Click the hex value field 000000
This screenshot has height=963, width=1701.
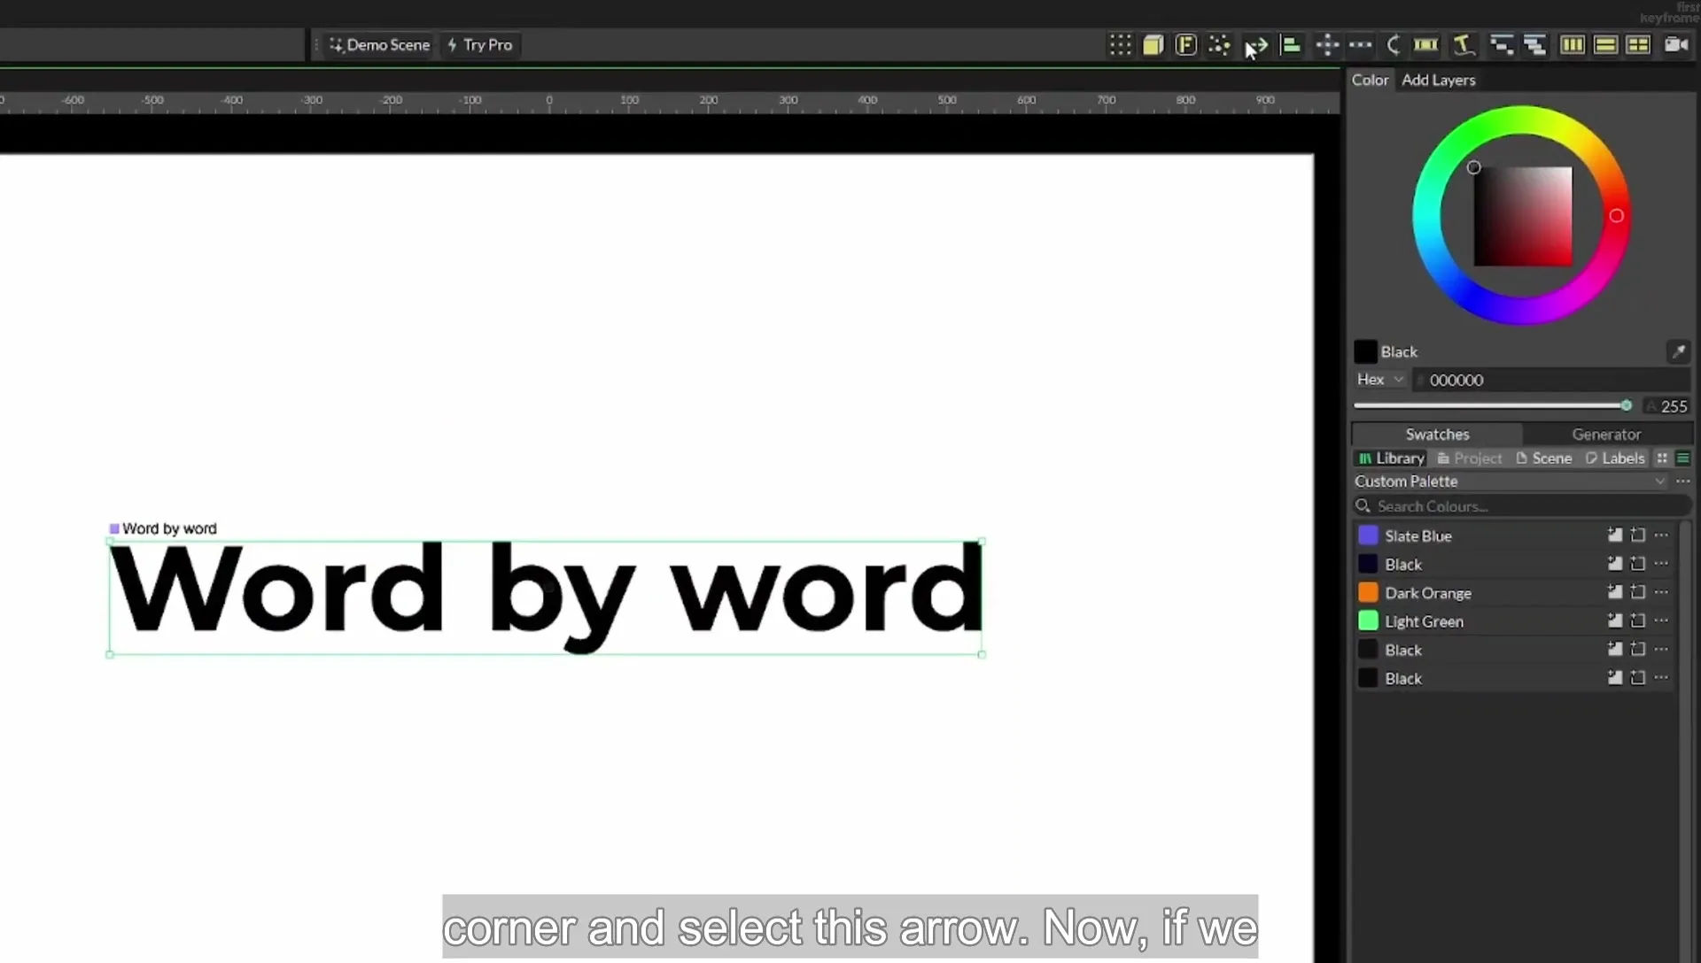pyautogui.click(x=1551, y=380)
